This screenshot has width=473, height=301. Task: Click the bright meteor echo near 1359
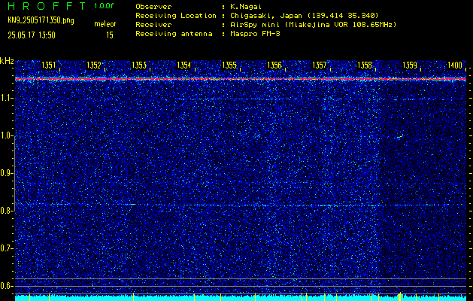tap(400, 137)
